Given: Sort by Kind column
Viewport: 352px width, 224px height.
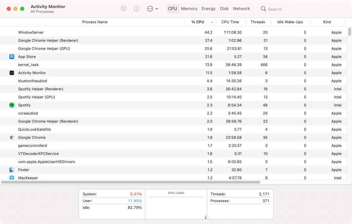Looking at the screenshot, I should (327, 22).
